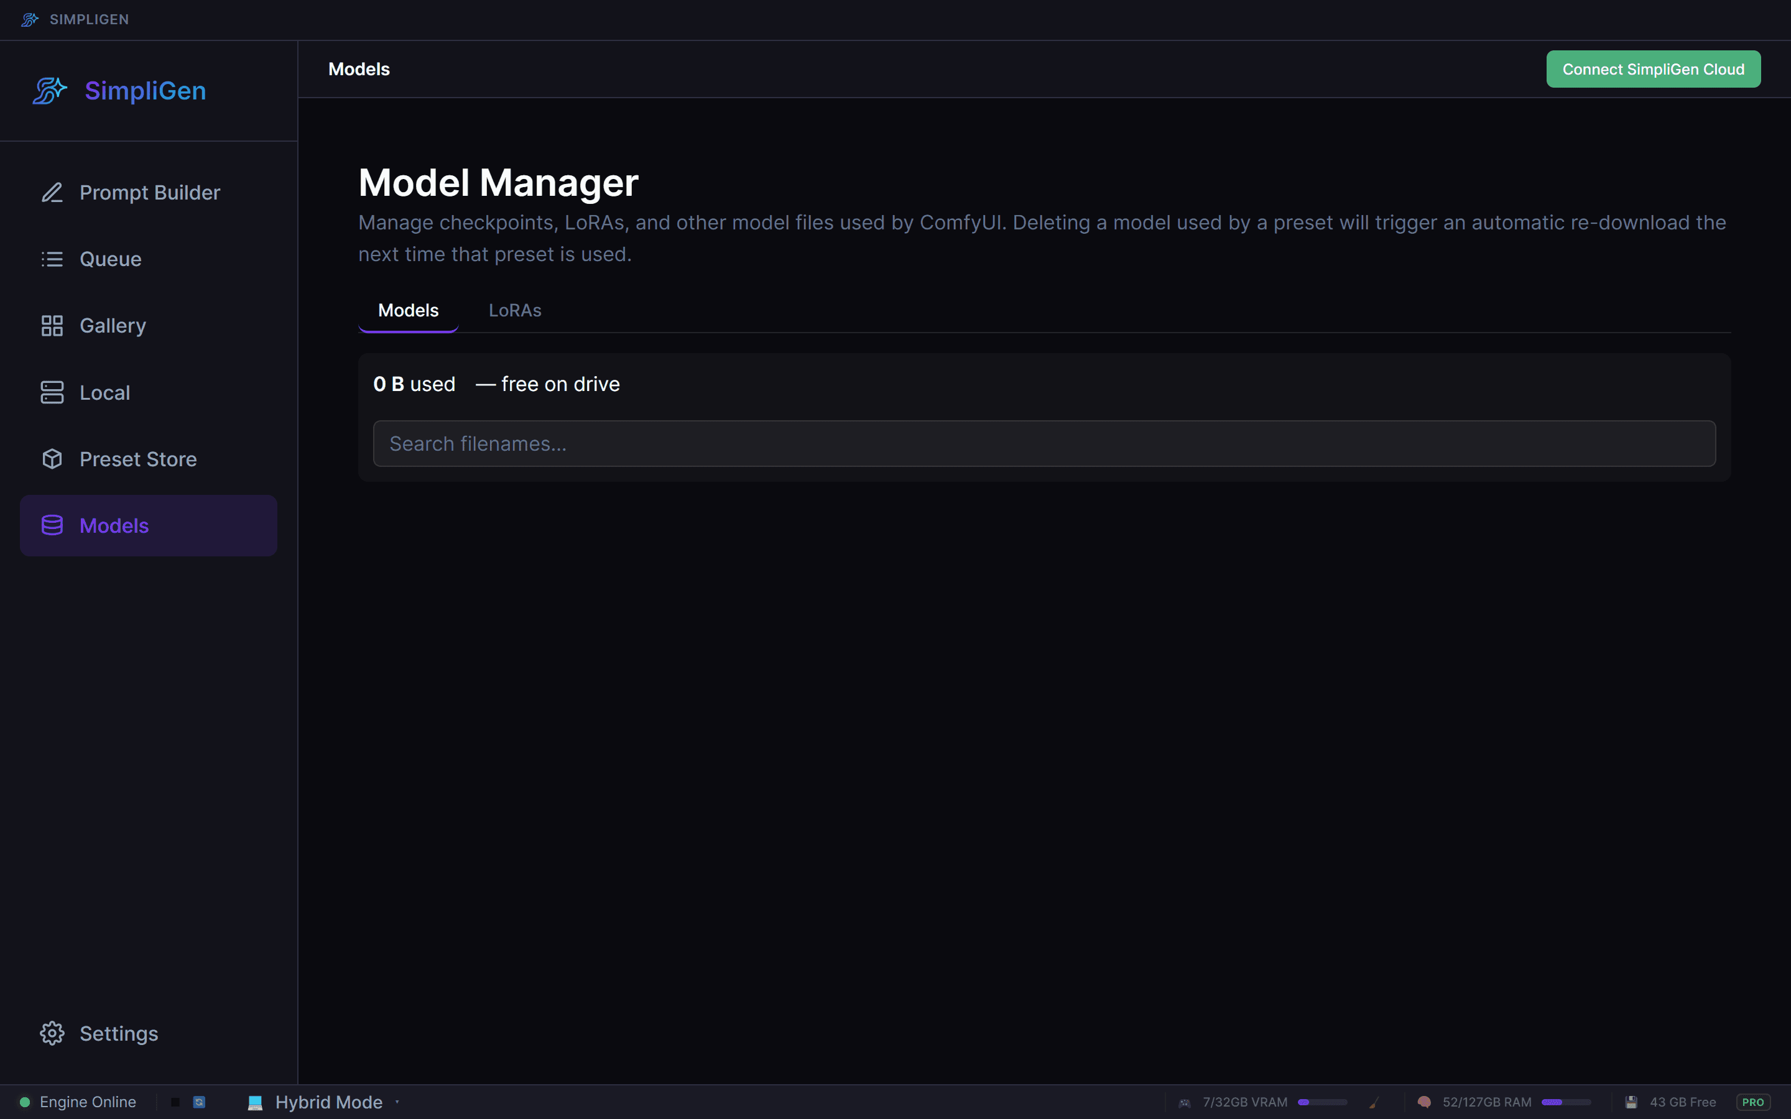Select the Models tab in Model Manager

pyautogui.click(x=409, y=310)
